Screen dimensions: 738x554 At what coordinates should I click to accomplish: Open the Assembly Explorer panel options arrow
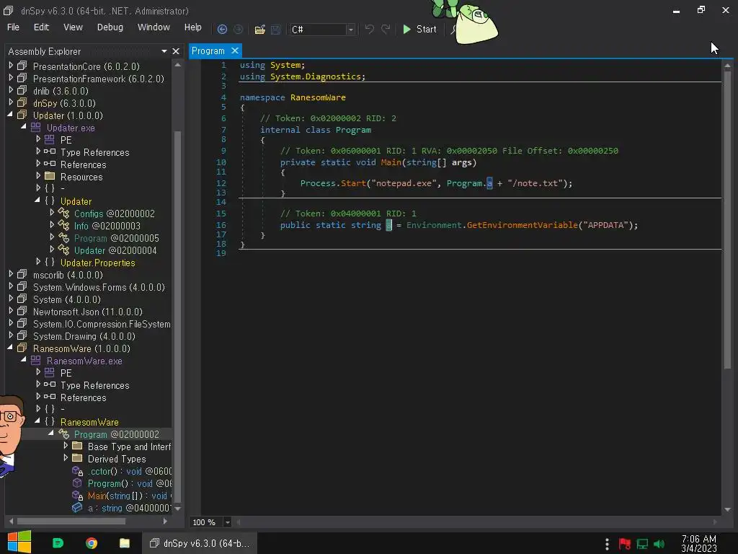(x=164, y=51)
